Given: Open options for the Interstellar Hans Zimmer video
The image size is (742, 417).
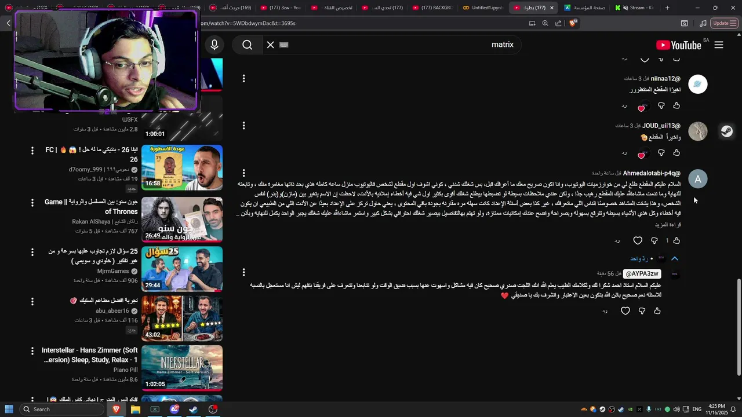Looking at the screenshot, I should (32, 351).
